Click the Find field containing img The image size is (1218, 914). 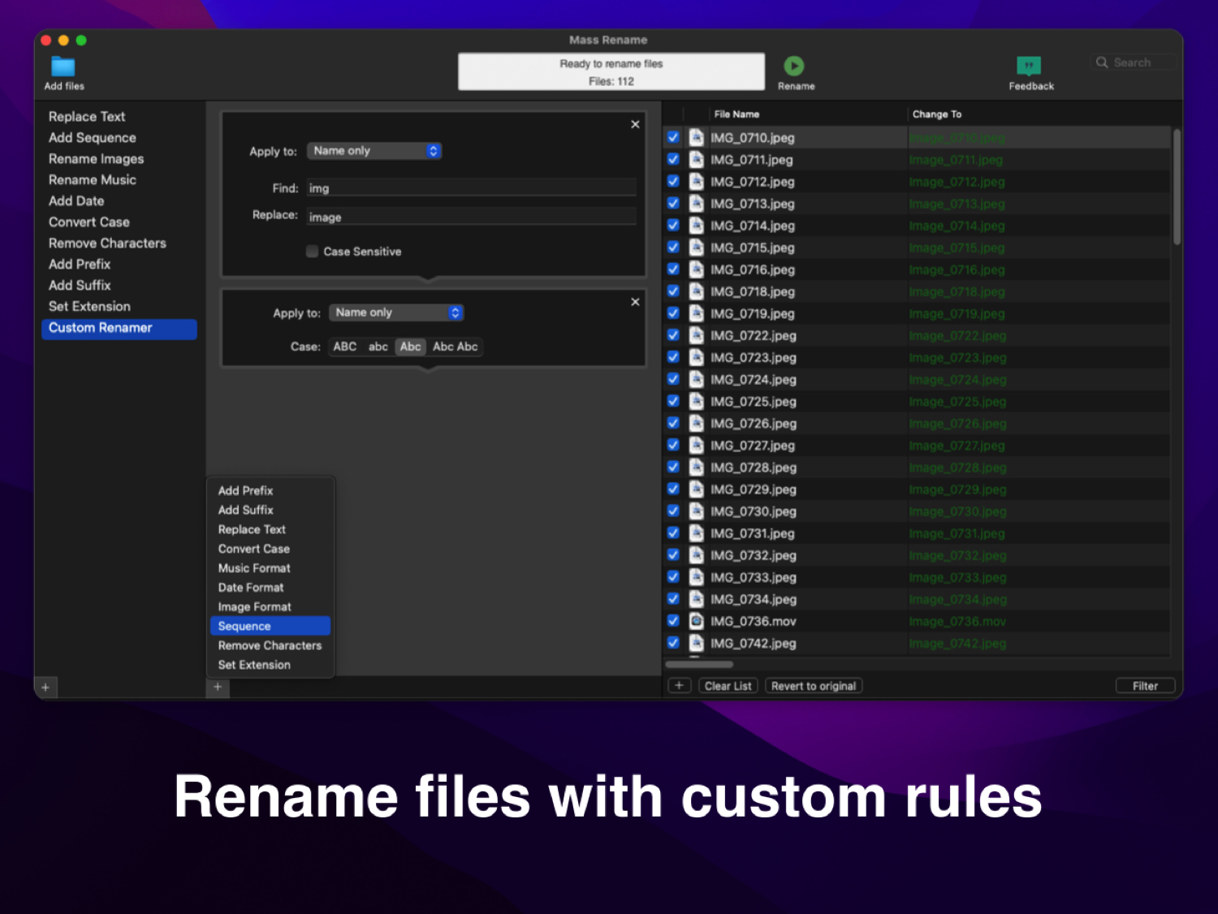[x=471, y=188]
